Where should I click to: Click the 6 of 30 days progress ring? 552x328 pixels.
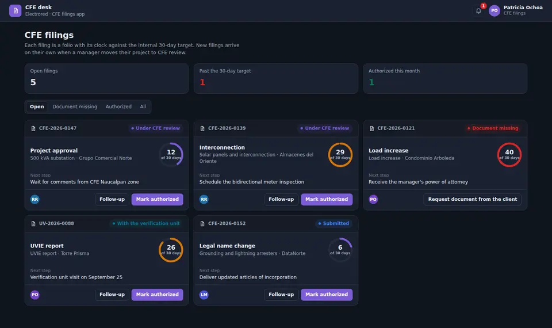340,250
